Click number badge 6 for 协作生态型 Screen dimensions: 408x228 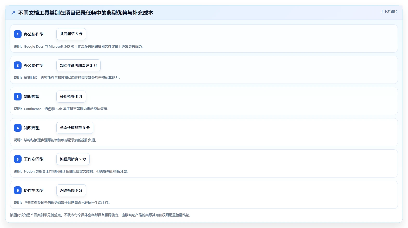pos(18,190)
